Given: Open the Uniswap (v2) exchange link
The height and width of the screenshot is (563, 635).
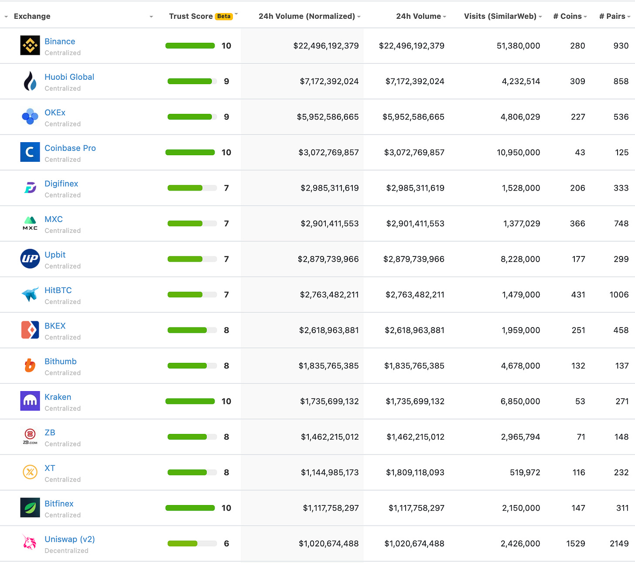Looking at the screenshot, I should [70, 539].
